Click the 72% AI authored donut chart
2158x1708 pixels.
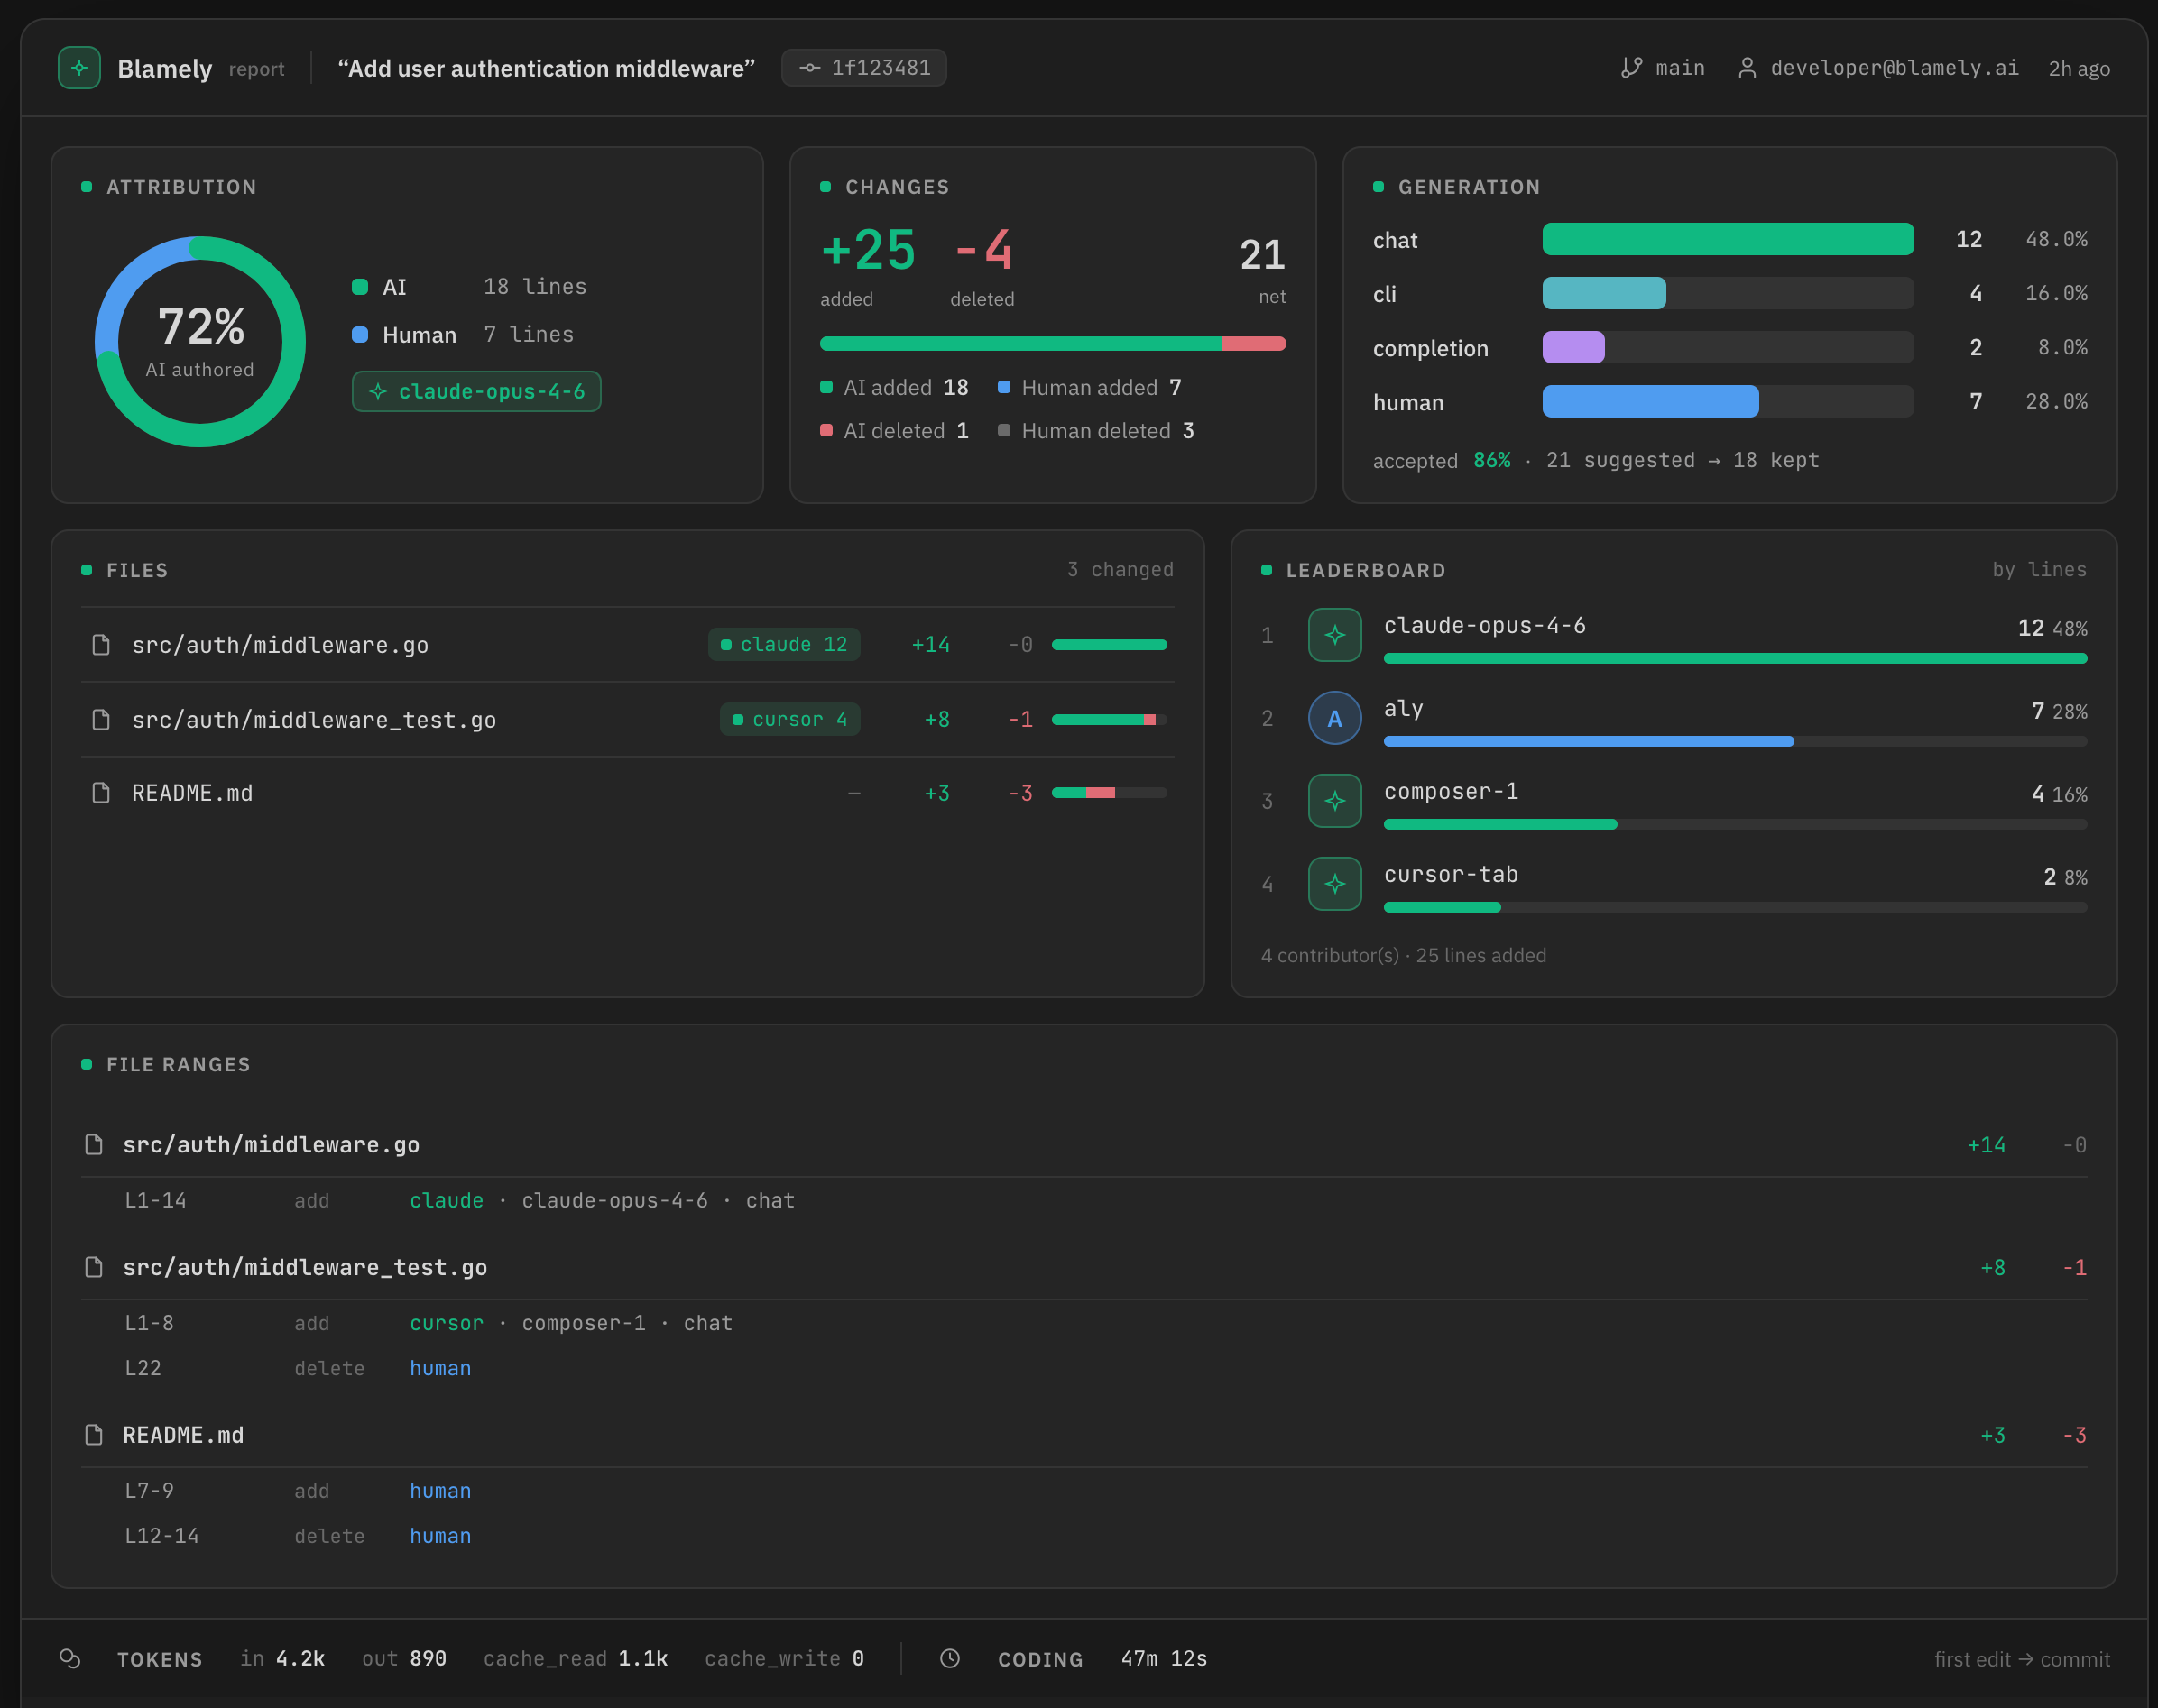tap(200, 341)
